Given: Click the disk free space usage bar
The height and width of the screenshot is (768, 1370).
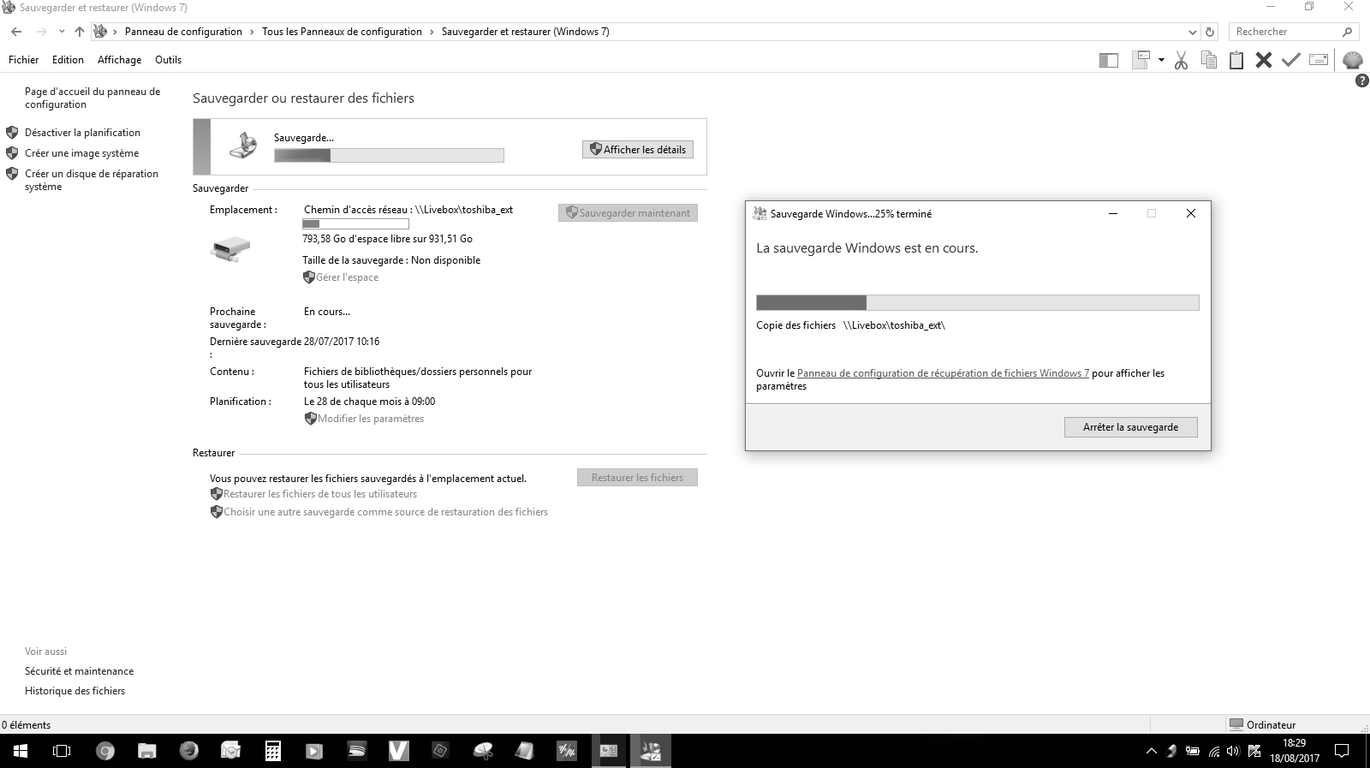Looking at the screenshot, I should [x=355, y=224].
